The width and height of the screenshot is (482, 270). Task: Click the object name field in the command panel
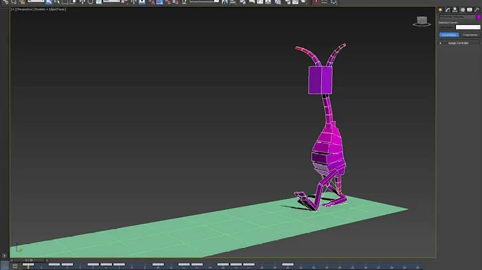pyautogui.click(x=457, y=17)
